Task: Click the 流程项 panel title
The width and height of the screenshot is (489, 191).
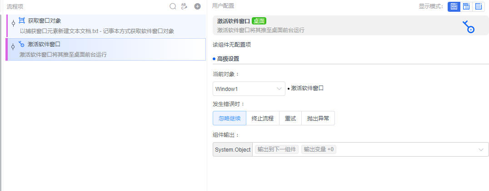Action: [15, 6]
